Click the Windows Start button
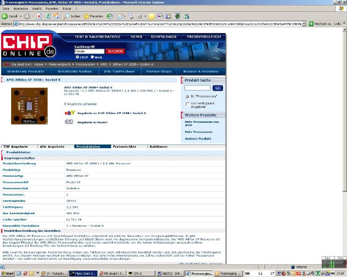Screen dimensions: 347x277 click(7, 273)
